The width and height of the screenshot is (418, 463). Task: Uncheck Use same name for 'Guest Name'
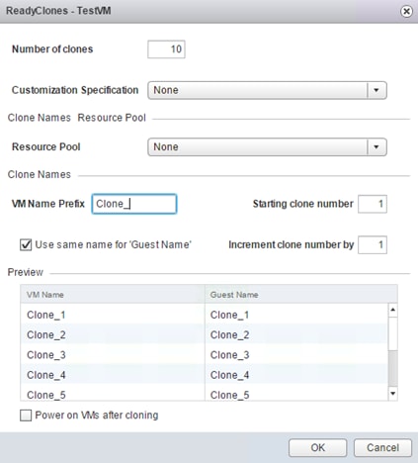(26, 244)
